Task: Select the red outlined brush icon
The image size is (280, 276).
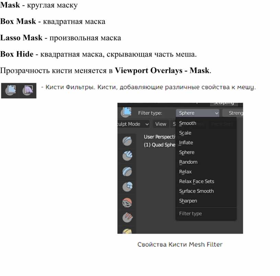Action: click(128, 203)
